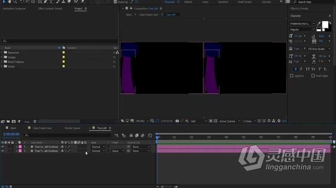Hide the Tree Le...eft Outlines layer
The image size is (336, 188).
(x=2, y=147)
